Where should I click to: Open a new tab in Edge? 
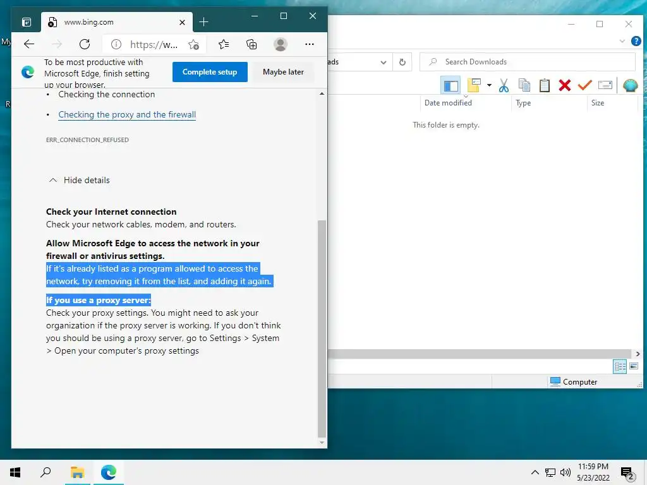click(x=203, y=22)
